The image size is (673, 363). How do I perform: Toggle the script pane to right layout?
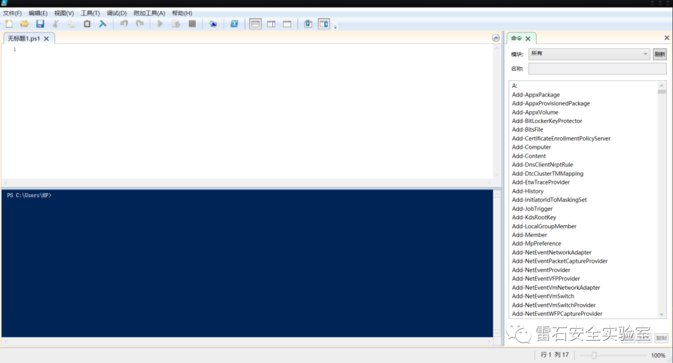271,24
